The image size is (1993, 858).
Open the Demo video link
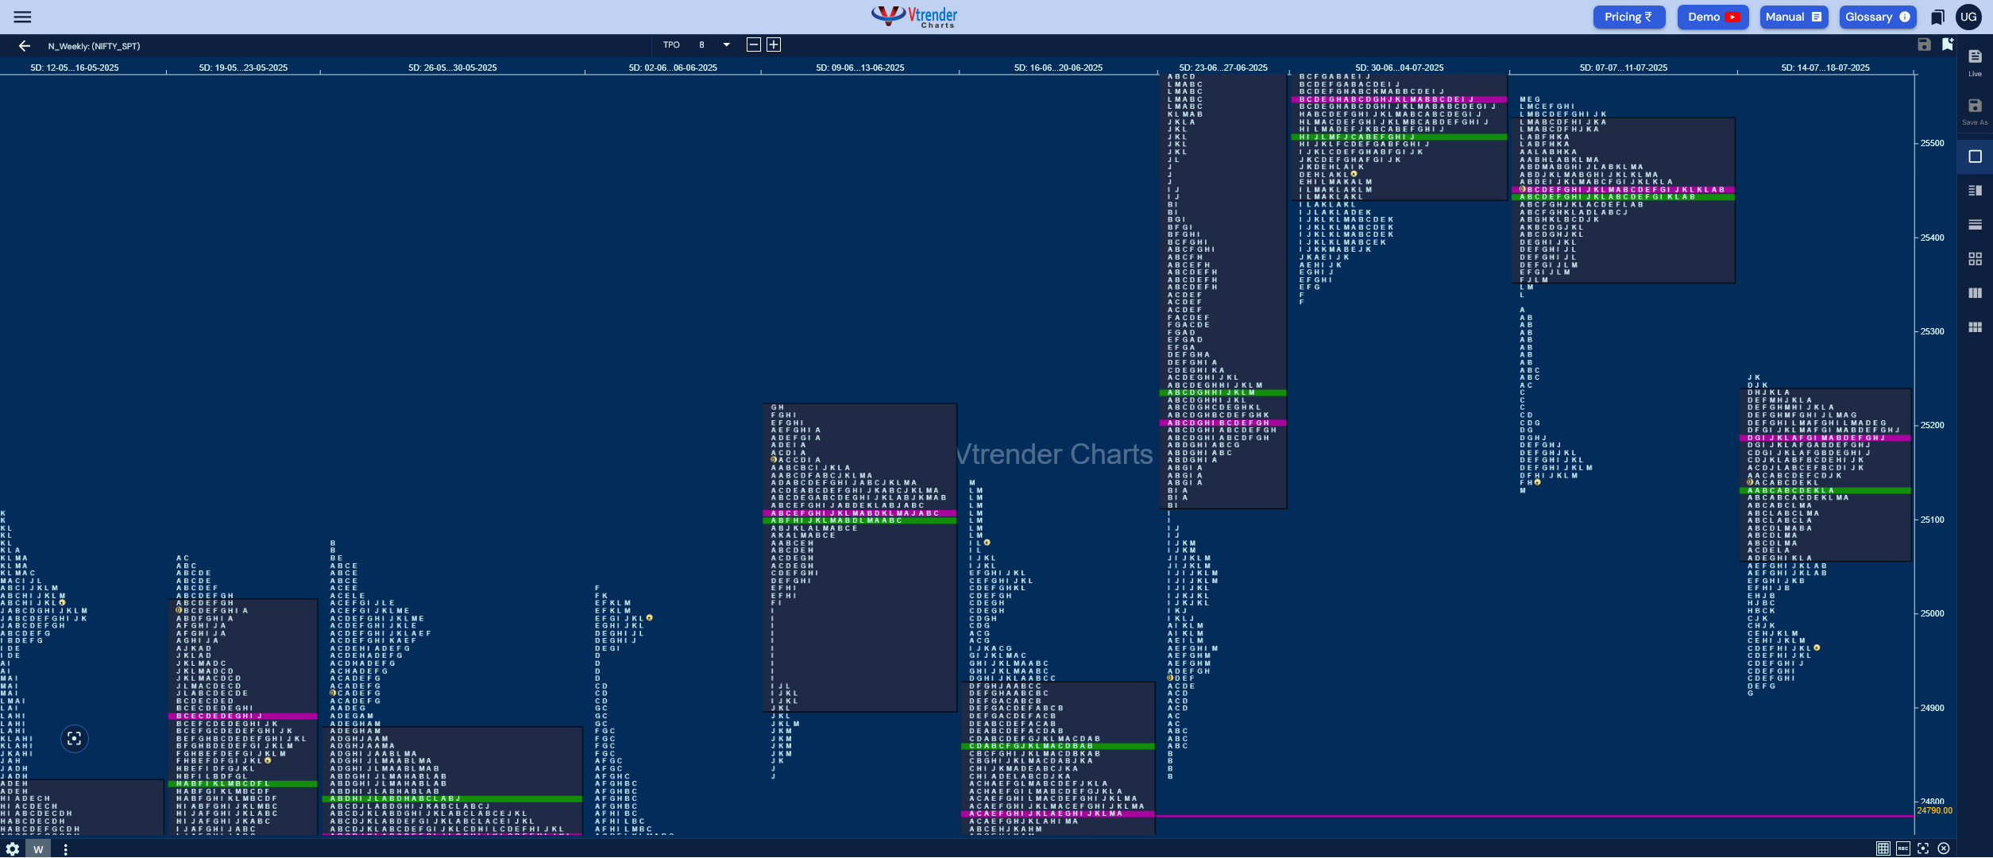click(1713, 17)
